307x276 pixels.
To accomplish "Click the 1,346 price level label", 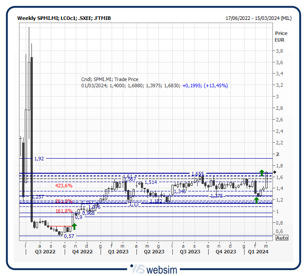I will [x=180, y=191].
